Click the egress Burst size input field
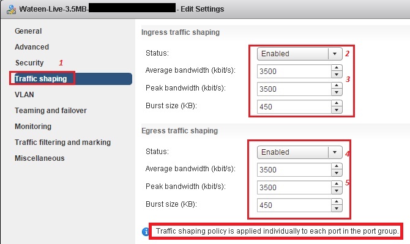 [x=294, y=205]
